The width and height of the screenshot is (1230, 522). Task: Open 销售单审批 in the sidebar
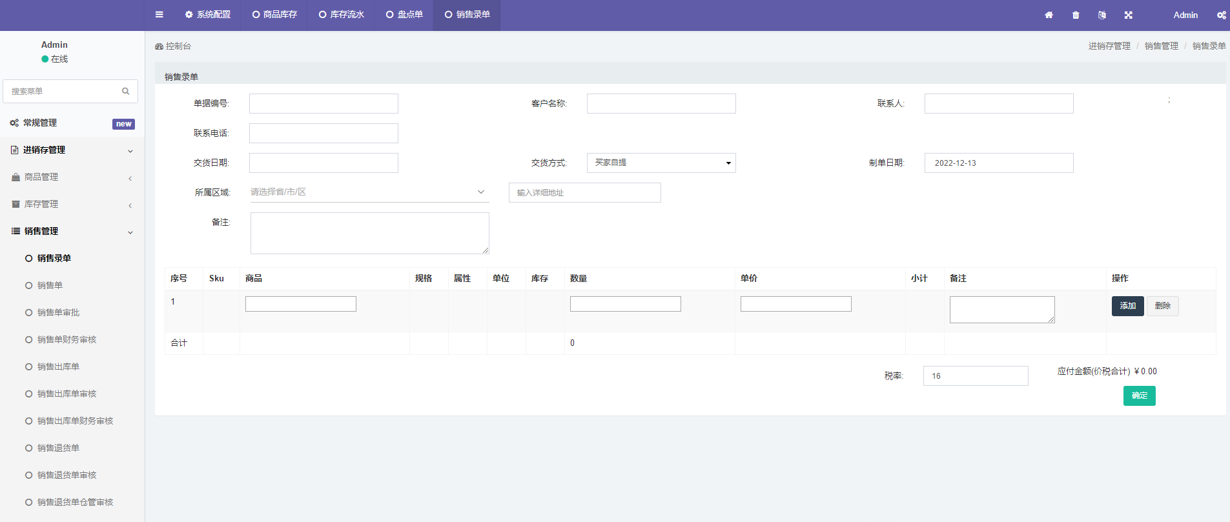58,313
